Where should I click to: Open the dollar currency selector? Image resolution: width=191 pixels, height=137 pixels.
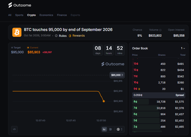pos(119,129)
